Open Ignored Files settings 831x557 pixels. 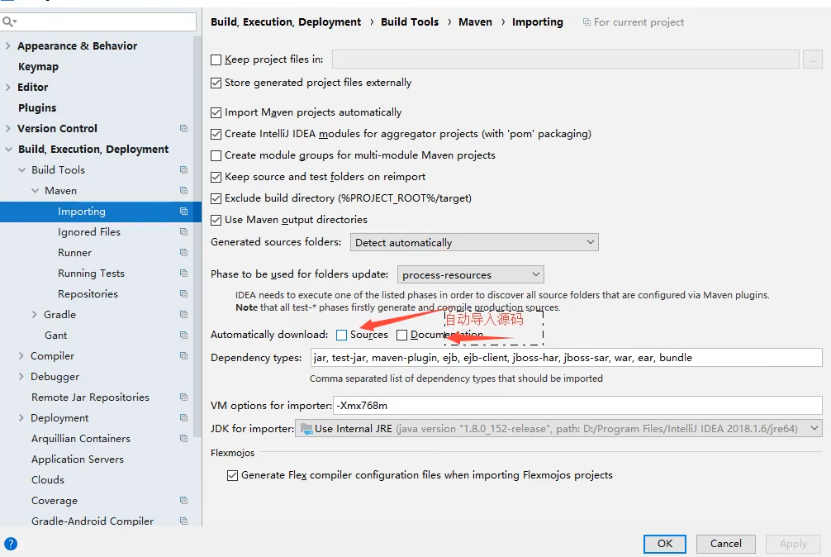[x=89, y=231]
